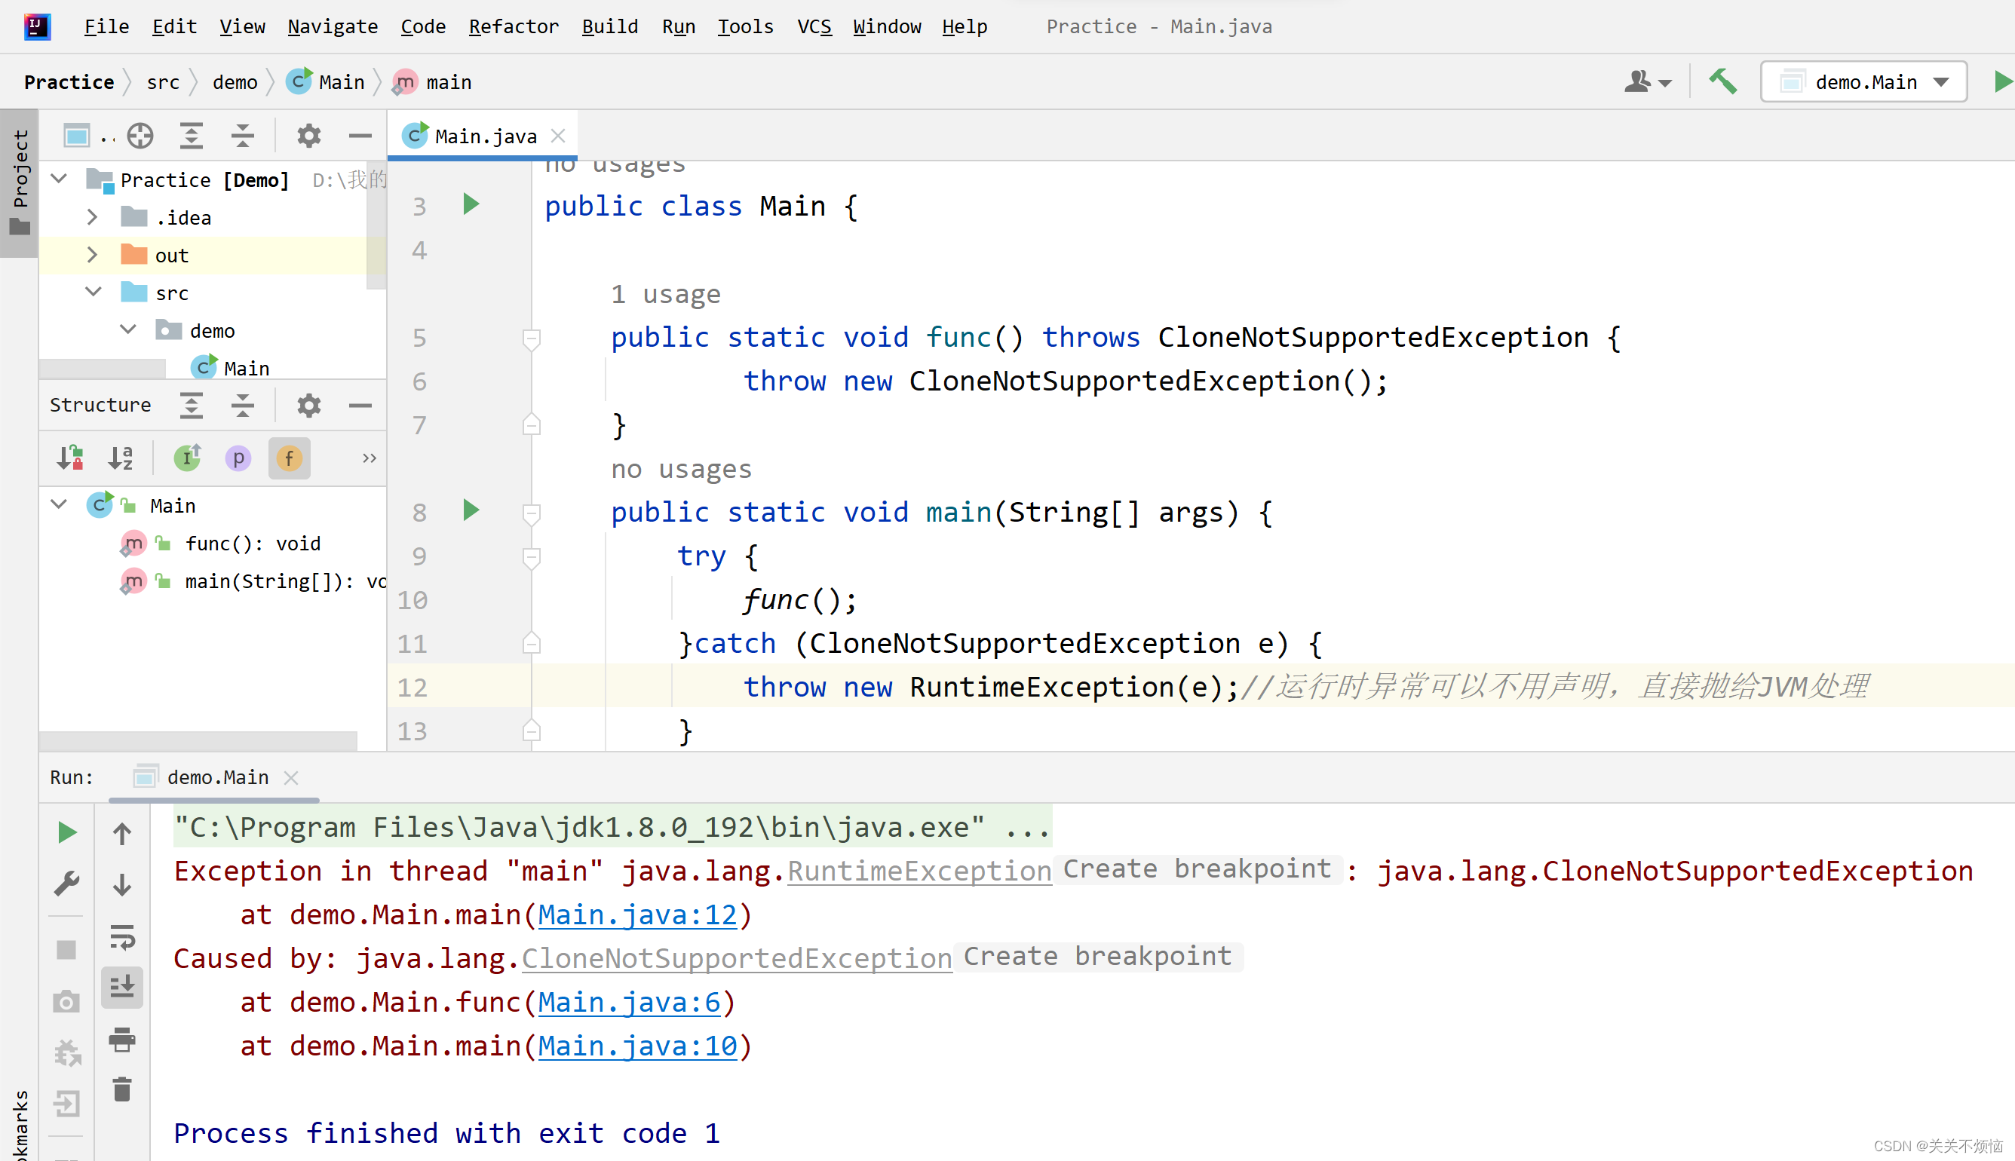Screen dimensions: 2015x1161
Task: Click Create breakpoint next to RuntimeException
Action: pyautogui.click(x=1196, y=868)
